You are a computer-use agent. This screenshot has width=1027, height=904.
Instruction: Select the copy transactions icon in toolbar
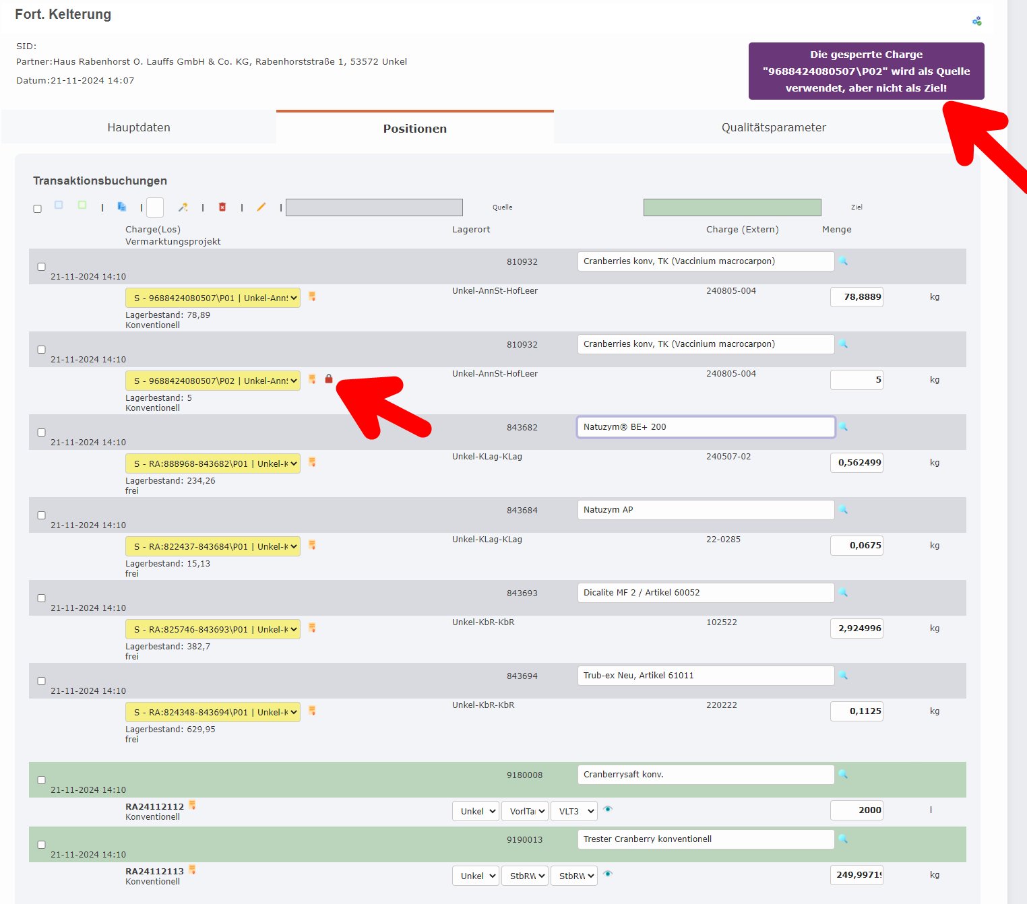pos(122,207)
